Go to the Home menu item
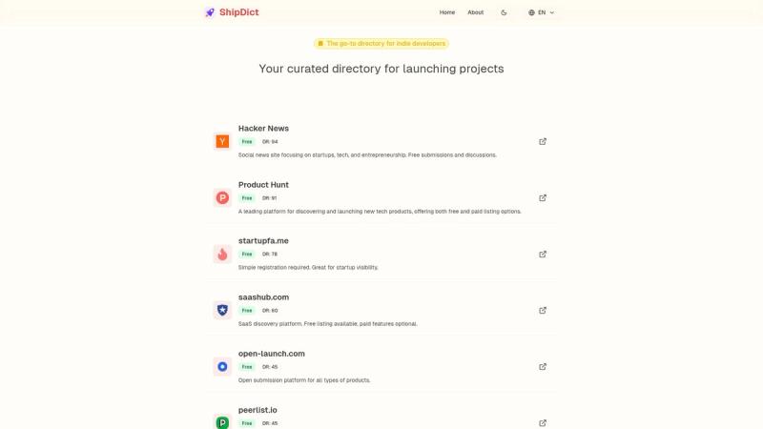The image size is (763, 429). pyautogui.click(x=446, y=12)
